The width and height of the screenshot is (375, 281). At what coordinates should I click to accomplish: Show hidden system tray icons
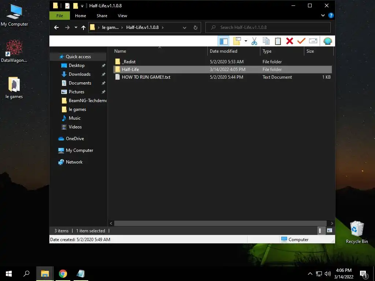click(310, 274)
